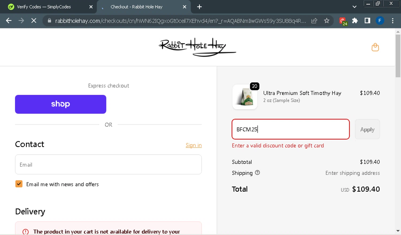Image resolution: width=401 pixels, height=235 pixels.
Task: Pay with the Shop express button
Action: [x=61, y=104]
